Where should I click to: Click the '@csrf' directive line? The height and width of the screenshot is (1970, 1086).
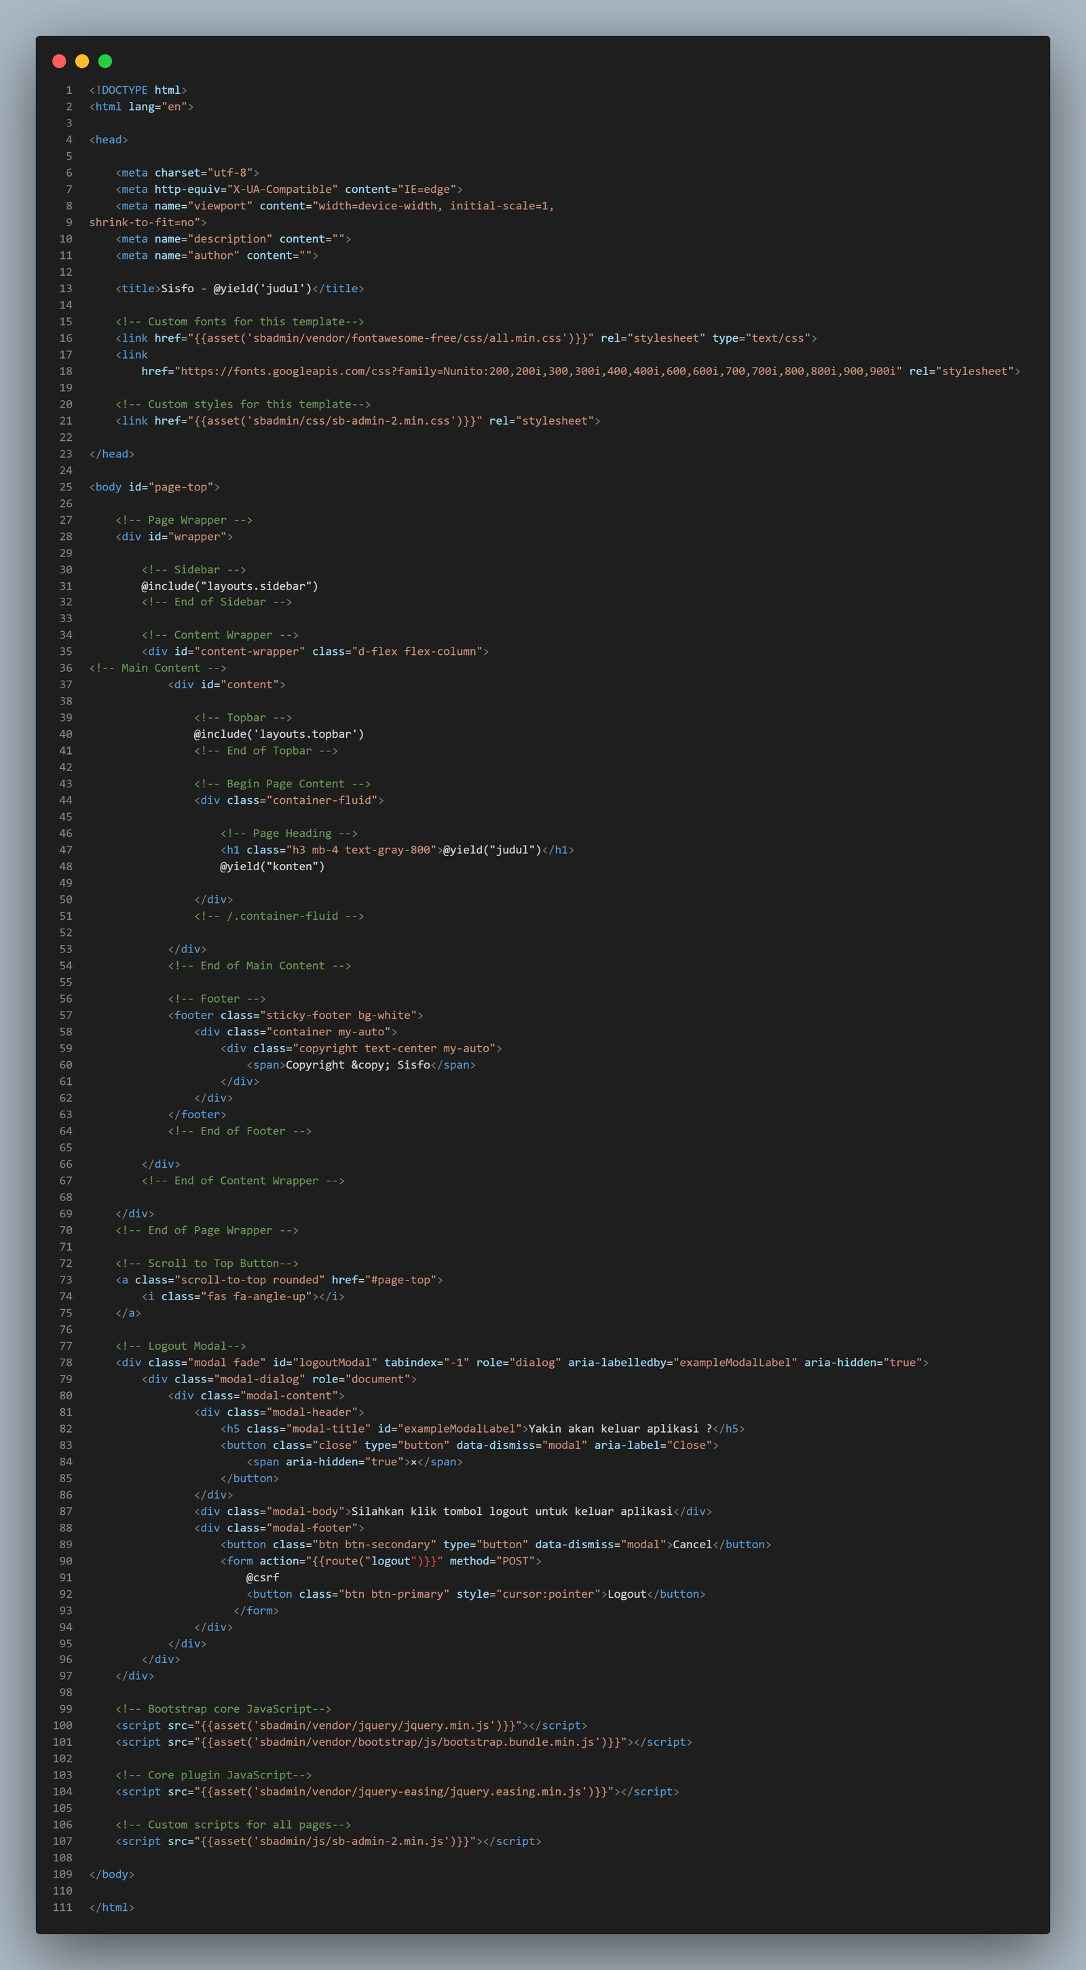pyautogui.click(x=263, y=1577)
